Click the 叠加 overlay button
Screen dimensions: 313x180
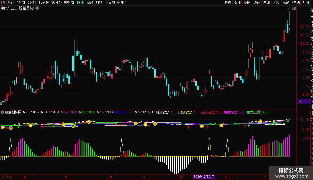tap(237, 2)
